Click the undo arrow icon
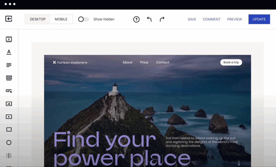 pyautogui.click(x=149, y=19)
